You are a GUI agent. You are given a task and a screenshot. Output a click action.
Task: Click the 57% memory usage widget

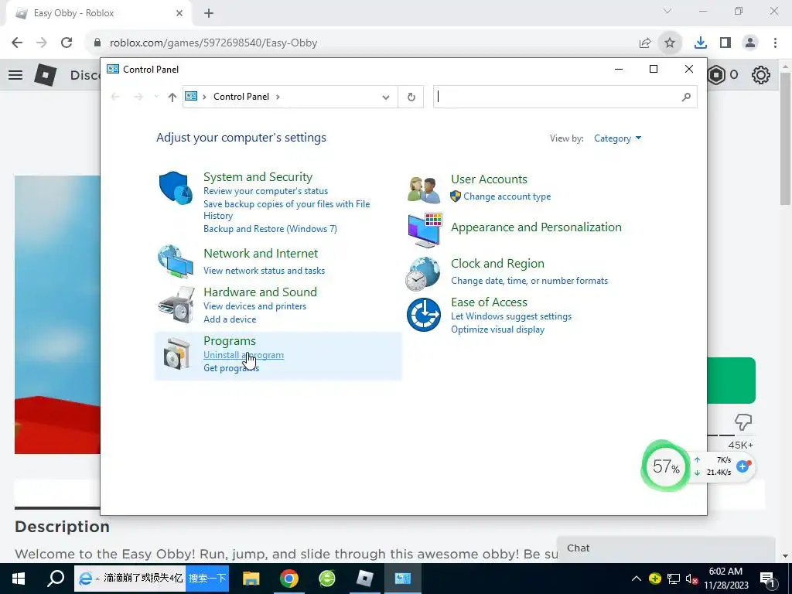click(666, 466)
